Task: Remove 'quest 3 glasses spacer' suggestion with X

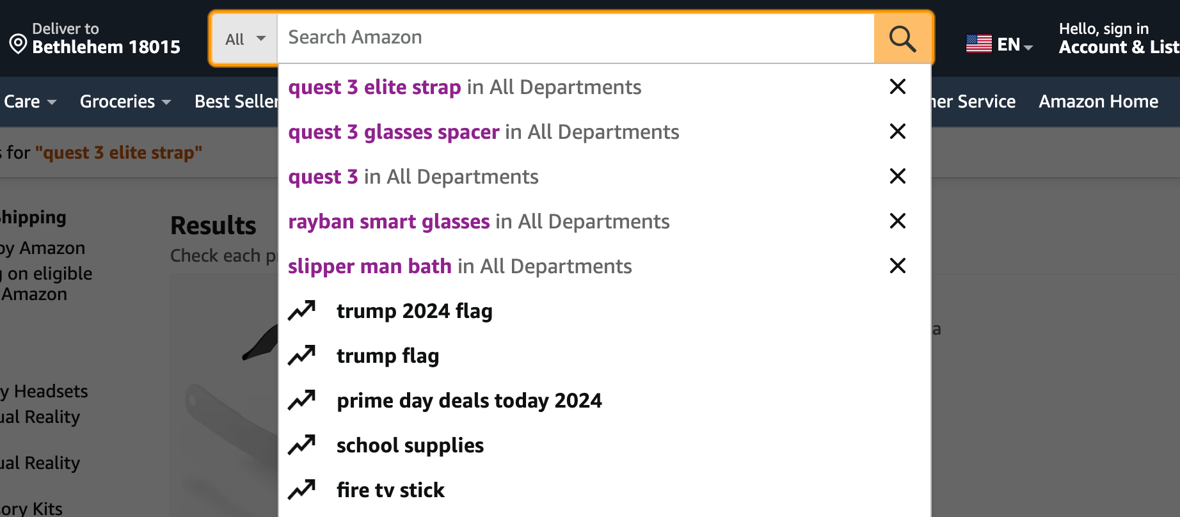Action: tap(898, 131)
